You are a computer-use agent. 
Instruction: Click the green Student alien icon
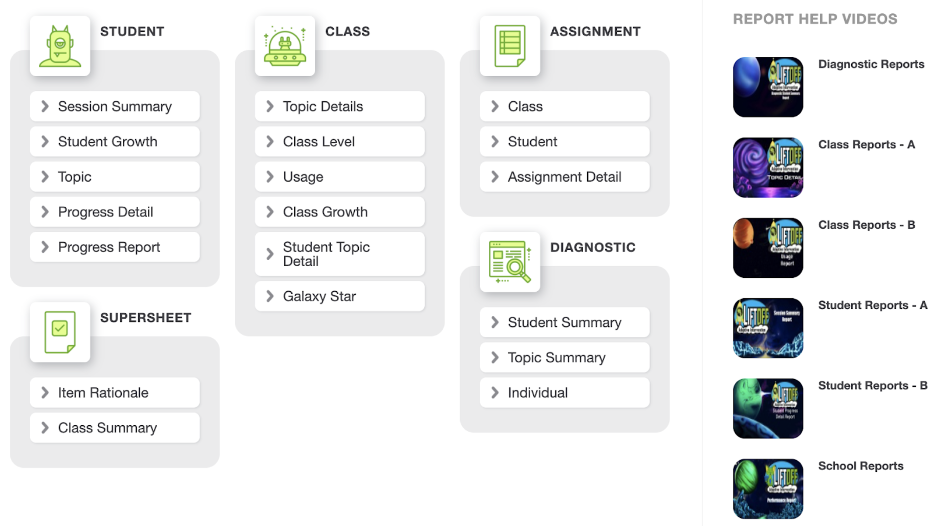coord(60,46)
